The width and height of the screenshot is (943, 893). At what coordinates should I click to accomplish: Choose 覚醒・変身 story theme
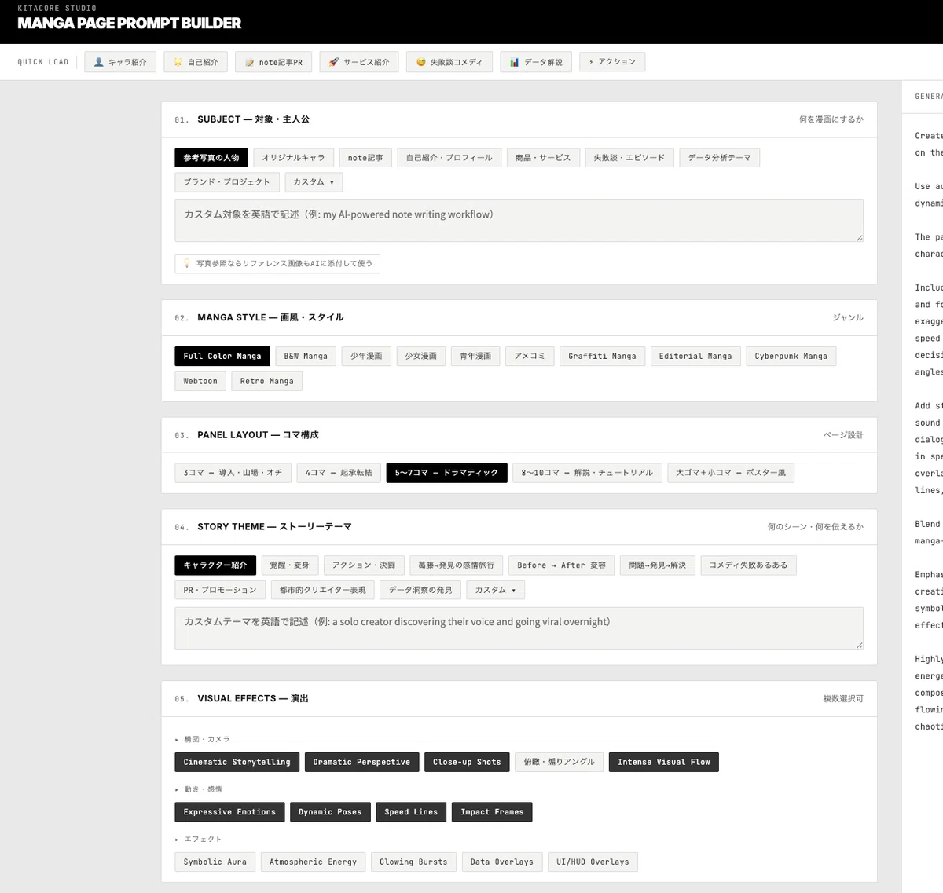289,565
